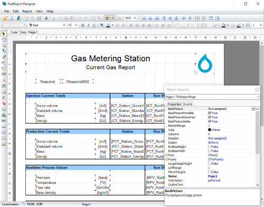The height and width of the screenshot is (207, 264).
Task: Choose the hand pan tool
Action: 4,40
